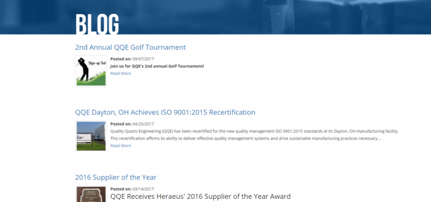Click the 'Quality Quartz Engineering (QQE) has been recertified' excerpt

[x=254, y=135]
